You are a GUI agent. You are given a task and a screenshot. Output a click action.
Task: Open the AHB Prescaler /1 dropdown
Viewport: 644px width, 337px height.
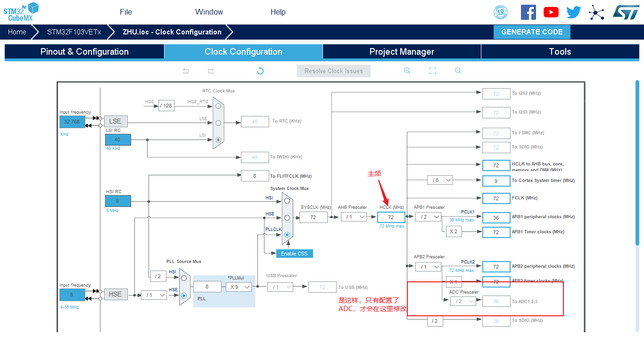point(354,217)
